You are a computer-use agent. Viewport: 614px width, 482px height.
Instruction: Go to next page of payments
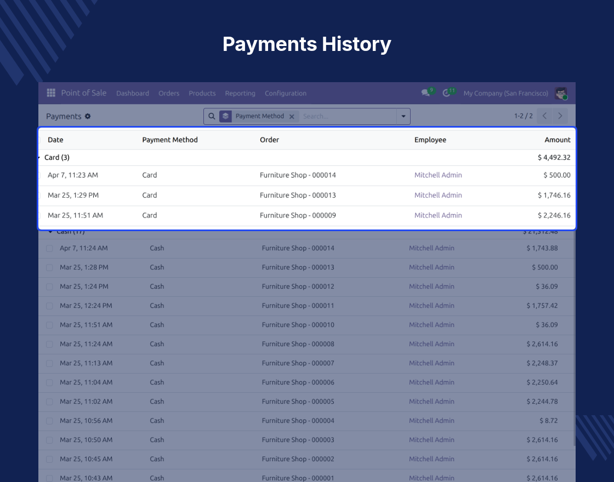[560, 116]
